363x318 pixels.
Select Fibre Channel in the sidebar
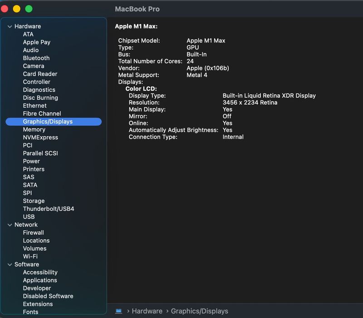pyautogui.click(x=42, y=114)
